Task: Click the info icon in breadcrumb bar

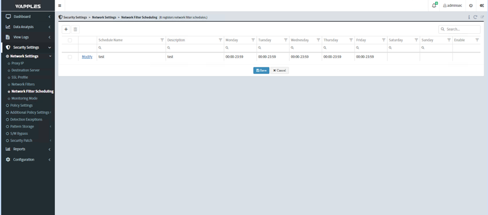Action: pyautogui.click(x=469, y=17)
